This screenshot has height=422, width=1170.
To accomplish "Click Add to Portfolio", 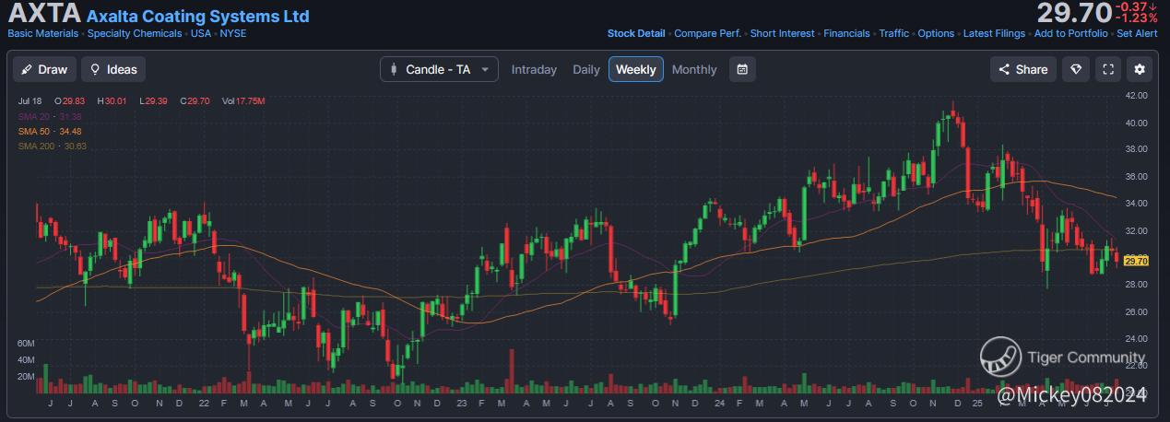I will (x=1070, y=33).
